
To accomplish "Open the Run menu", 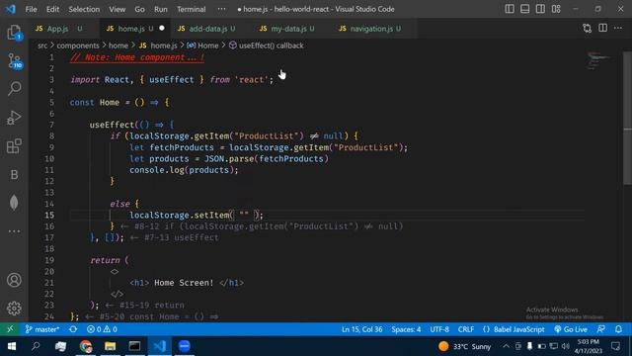I will [160, 9].
